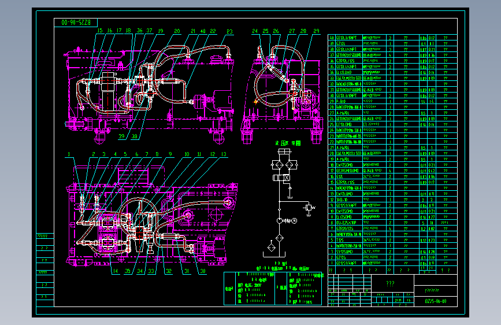Click the SV12SOMD cell in parts list
Screen dimensions: 501x325
(x=348, y=252)
